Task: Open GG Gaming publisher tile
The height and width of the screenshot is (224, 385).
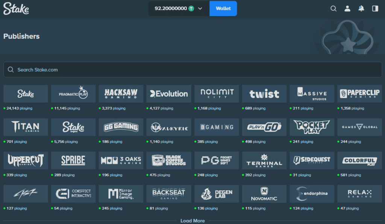Action: pyautogui.click(x=121, y=127)
